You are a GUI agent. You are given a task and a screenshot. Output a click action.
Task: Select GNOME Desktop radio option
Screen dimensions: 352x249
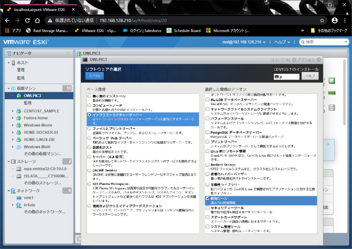pos(89,170)
